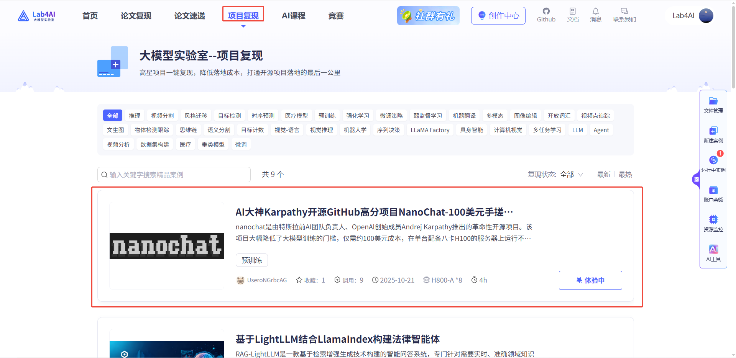Click the H800-A *8 hardware label
This screenshot has height=358, width=736.
tap(443, 280)
